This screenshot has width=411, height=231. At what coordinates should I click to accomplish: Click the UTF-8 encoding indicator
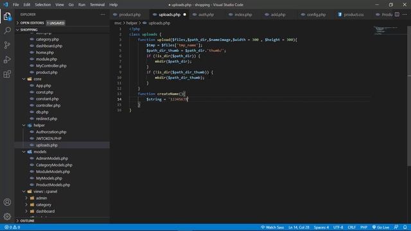coord(338,227)
